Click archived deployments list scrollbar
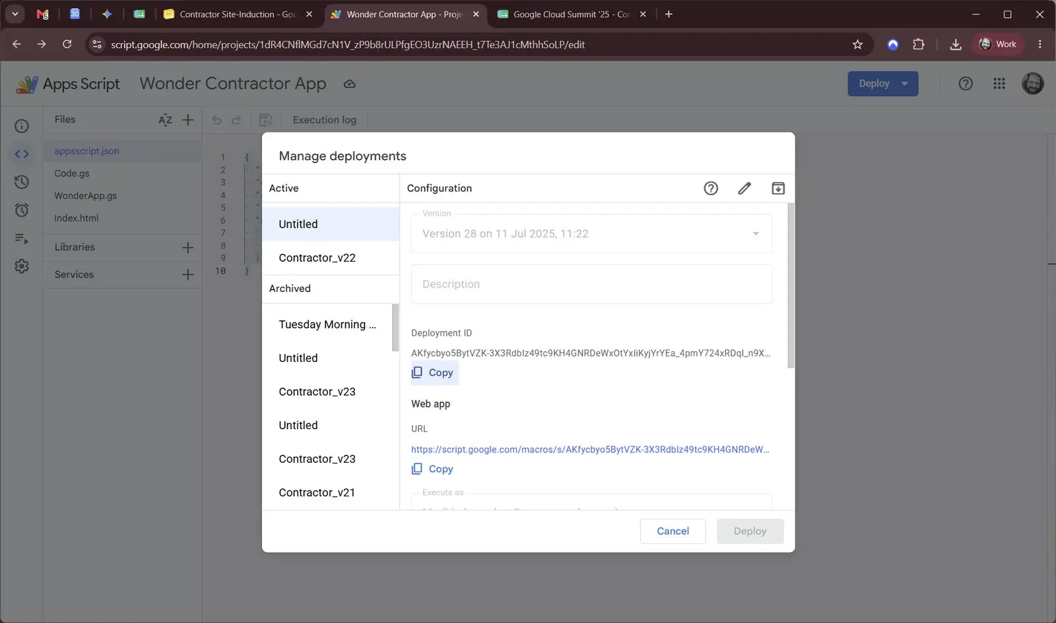 [x=395, y=328]
